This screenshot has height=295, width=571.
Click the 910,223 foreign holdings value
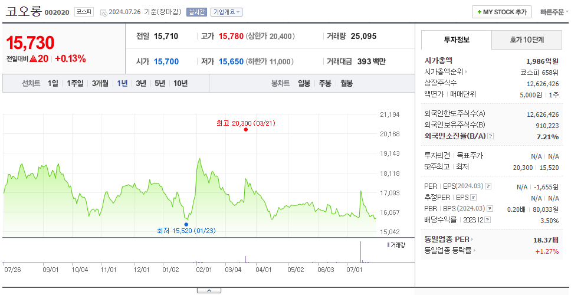tap(547, 126)
